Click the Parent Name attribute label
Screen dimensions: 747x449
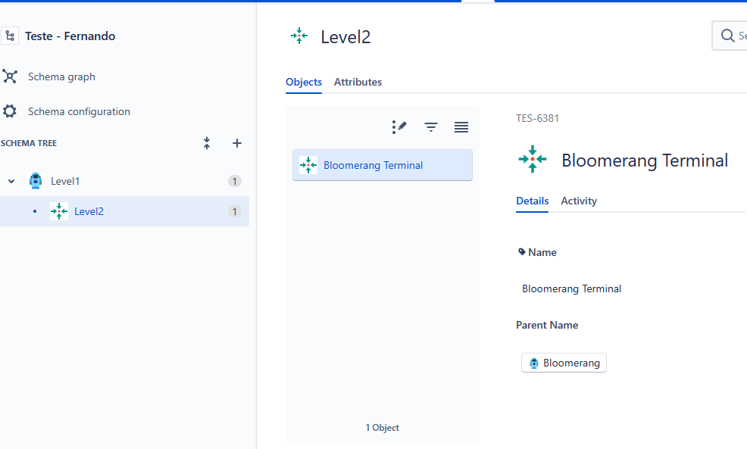[547, 326]
